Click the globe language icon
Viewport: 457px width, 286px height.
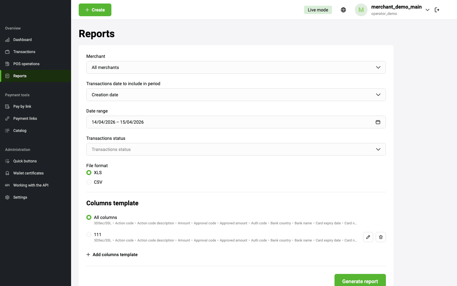pyautogui.click(x=343, y=10)
